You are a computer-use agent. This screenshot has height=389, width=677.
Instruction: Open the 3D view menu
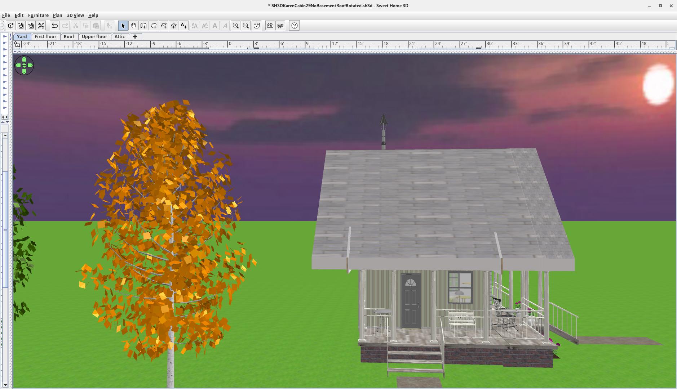pyautogui.click(x=75, y=15)
